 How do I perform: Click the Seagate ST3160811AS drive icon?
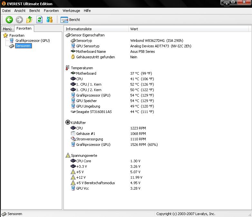(73, 111)
